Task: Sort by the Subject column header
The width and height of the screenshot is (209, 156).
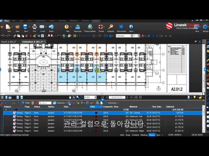Action: (8, 107)
